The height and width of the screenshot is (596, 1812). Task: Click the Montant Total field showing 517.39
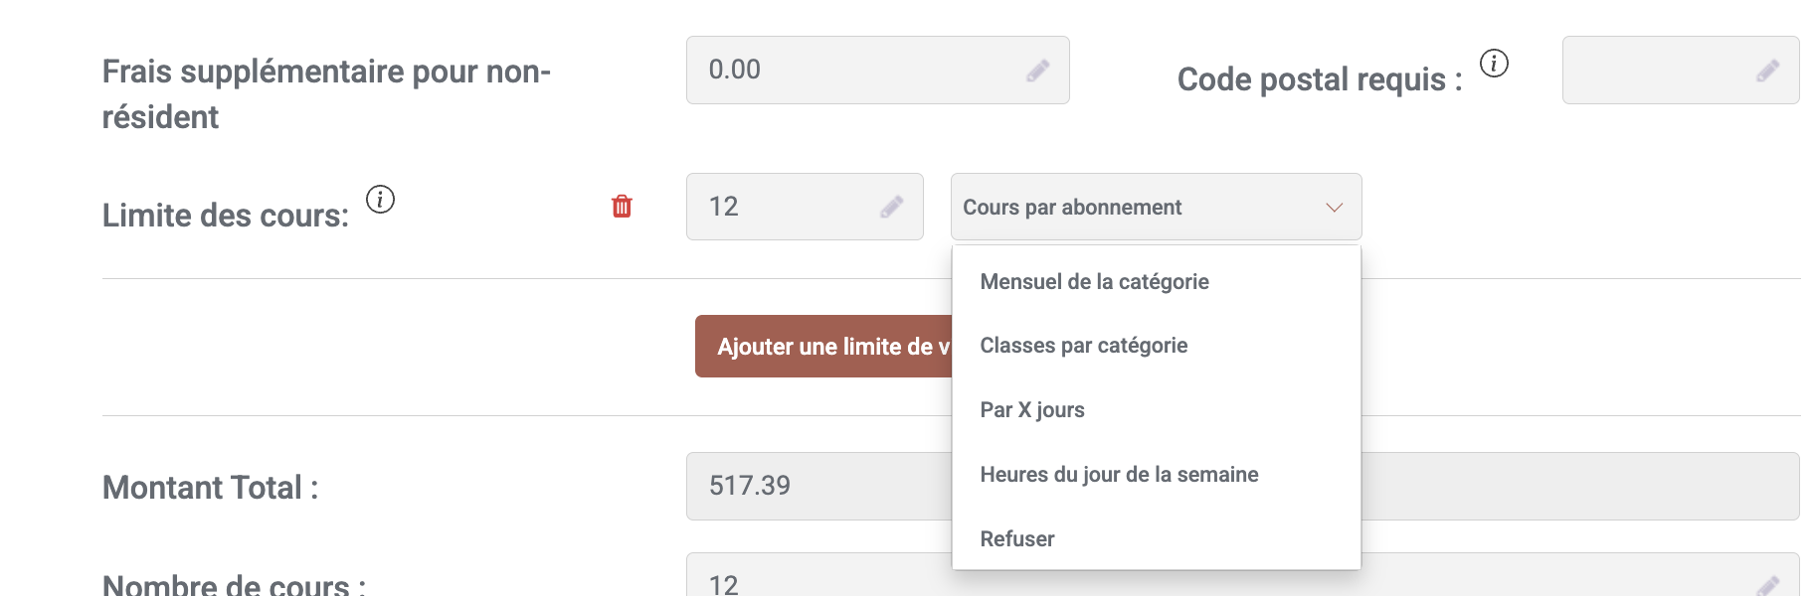[x=815, y=486]
